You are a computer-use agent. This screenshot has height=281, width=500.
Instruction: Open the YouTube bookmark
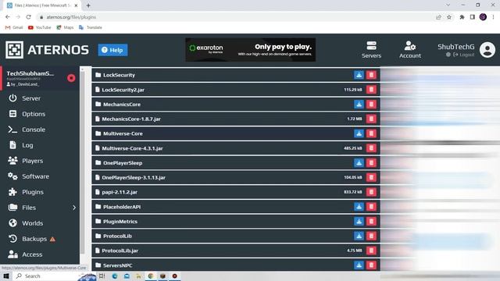[40, 28]
